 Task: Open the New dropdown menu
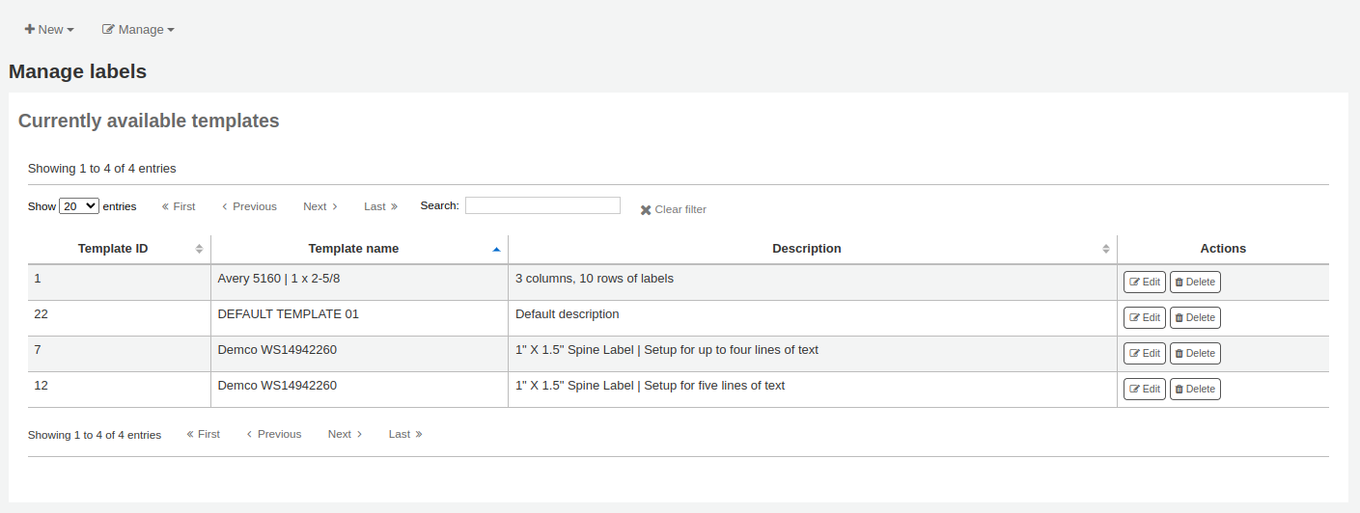pos(49,30)
